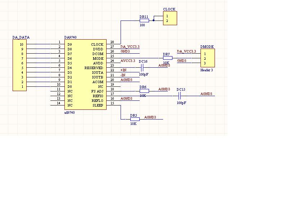Click the GND3 net label beside DMODE pin 3
This screenshot has width=288, height=216.
coord(182,60)
